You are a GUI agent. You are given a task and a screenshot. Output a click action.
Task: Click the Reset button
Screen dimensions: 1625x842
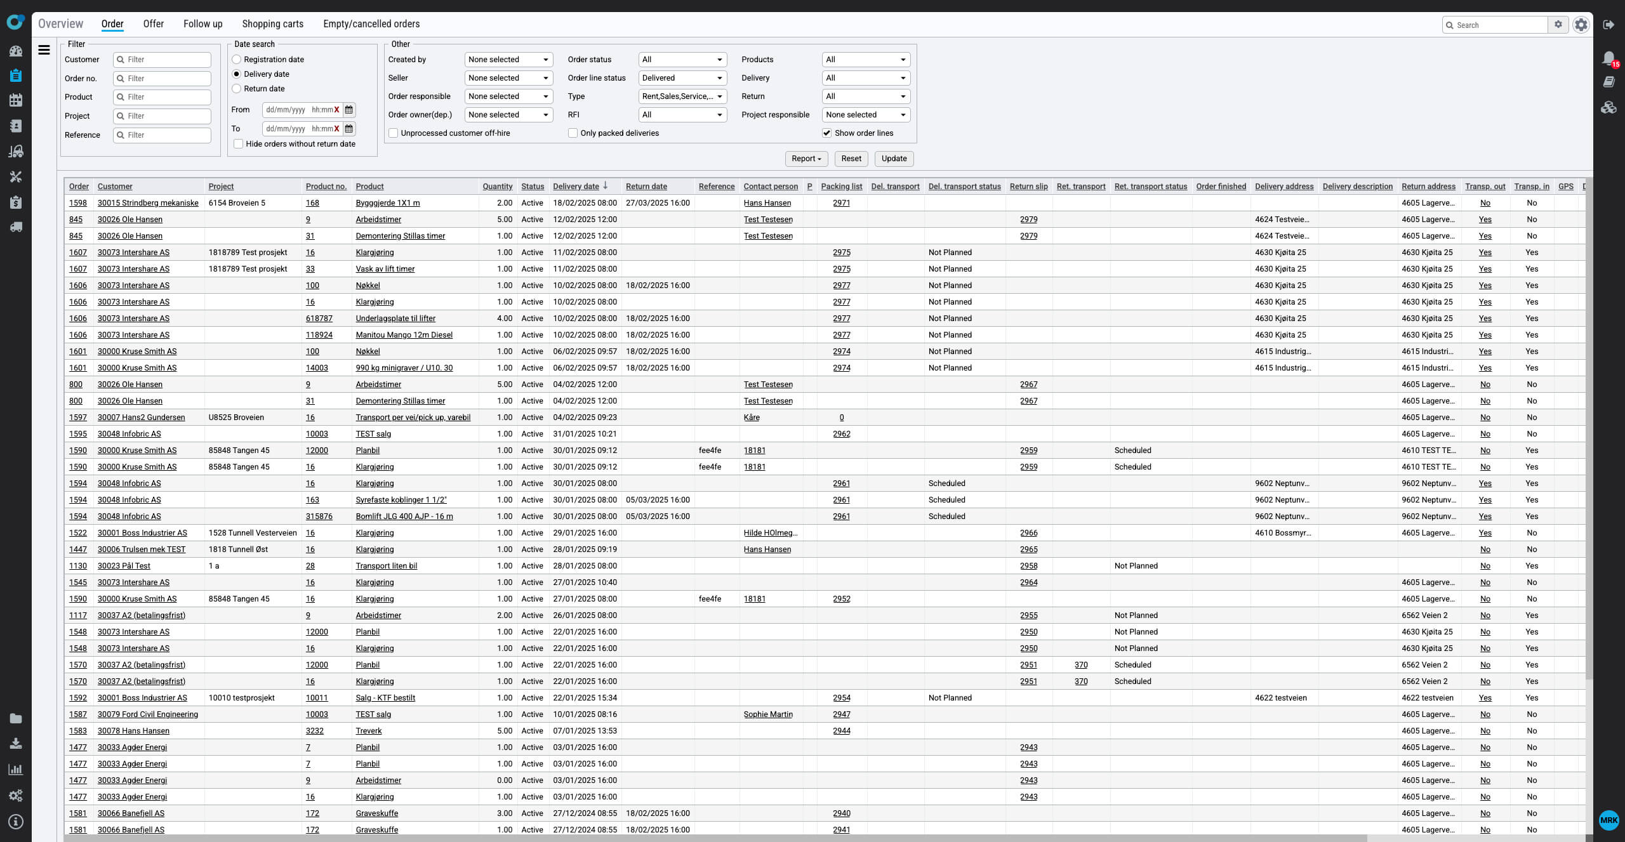(x=851, y=159)
